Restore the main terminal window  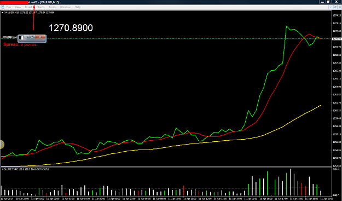(328, 2)
